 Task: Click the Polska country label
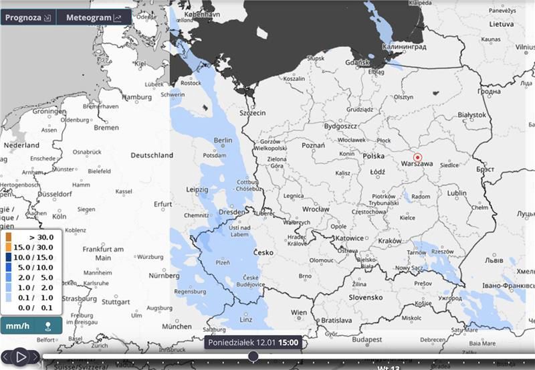(374, 157)
